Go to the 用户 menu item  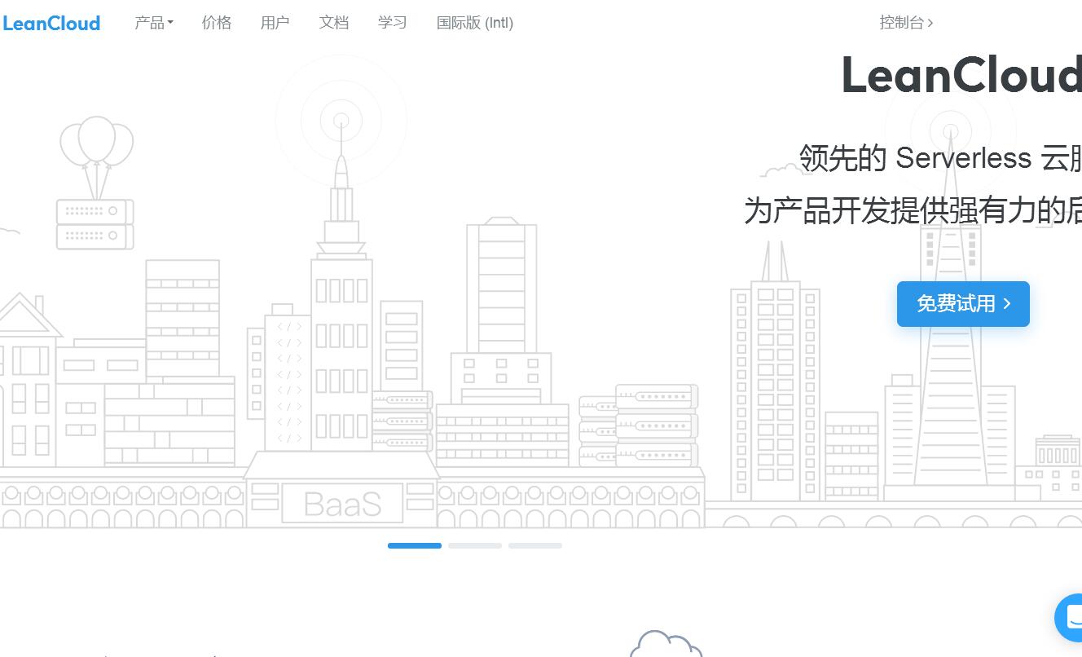click(x=275, y=23)
